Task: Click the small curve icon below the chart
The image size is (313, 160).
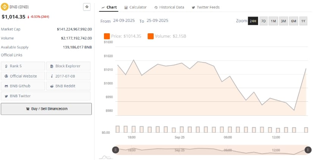Action: click(106, 157)
